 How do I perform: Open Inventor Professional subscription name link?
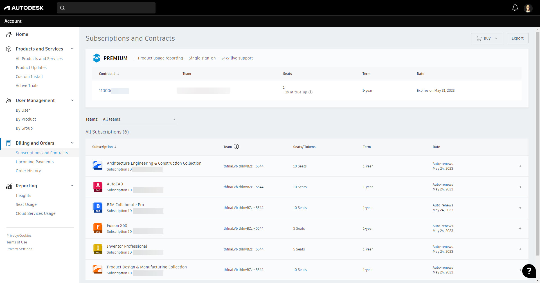click(x=127, y=246)
